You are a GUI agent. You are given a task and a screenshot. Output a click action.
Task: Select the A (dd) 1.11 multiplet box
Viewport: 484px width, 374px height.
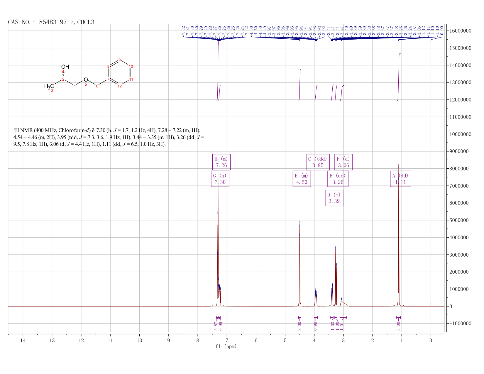[x=400, y=179]
